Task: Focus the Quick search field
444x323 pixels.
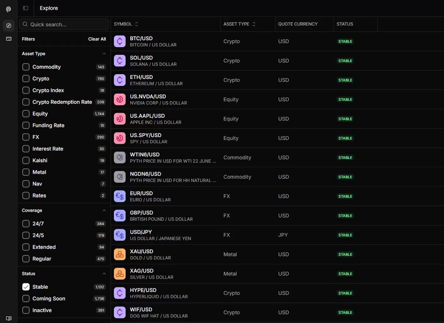Action: (x=64, y=24)
